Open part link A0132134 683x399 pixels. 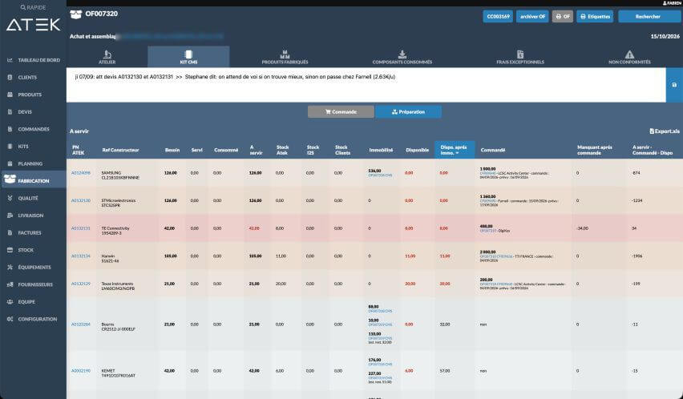click(81, 256)
